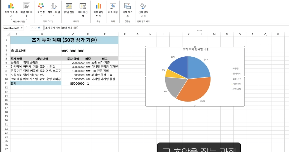Click the 합계 cell
Image resolution: width=289 pixels, height=152 pixels.
click(36, 83)
